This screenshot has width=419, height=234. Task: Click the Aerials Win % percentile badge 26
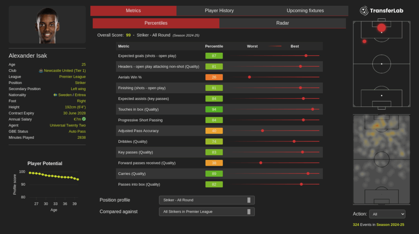(214, 77)
